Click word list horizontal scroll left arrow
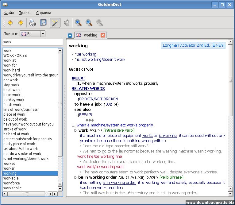 click(5, 194)
